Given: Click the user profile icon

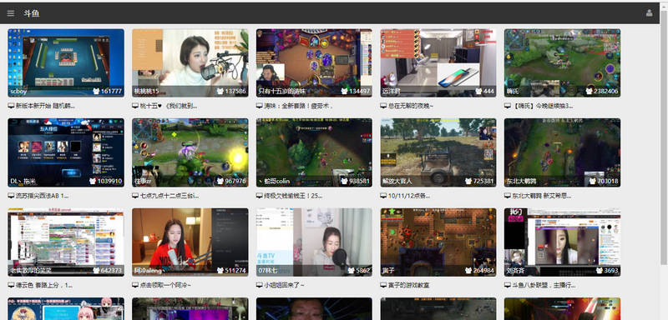Looking at the screenshot, I should tap(649, 12).
